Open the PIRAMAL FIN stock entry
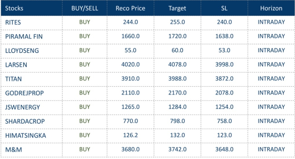Image resolution: width=295 pixels, height=159 pixels. click(24, 37)
